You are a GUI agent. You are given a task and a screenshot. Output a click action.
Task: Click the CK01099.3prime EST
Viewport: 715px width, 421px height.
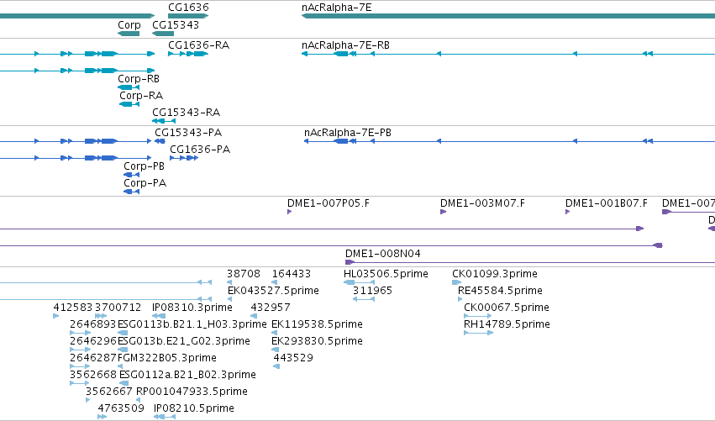(456, 282)
